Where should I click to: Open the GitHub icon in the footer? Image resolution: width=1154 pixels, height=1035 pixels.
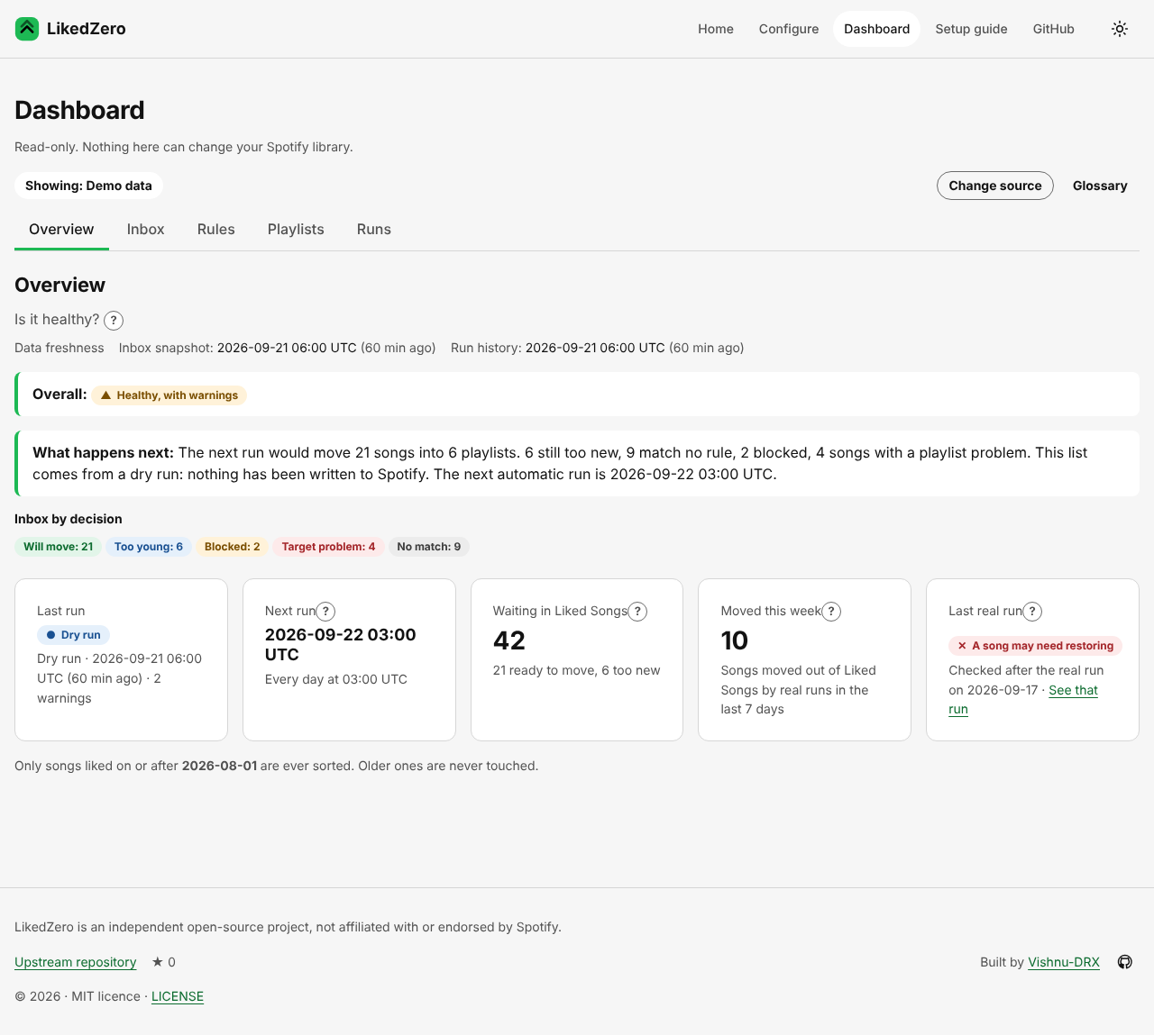[x=1125, y=962]
